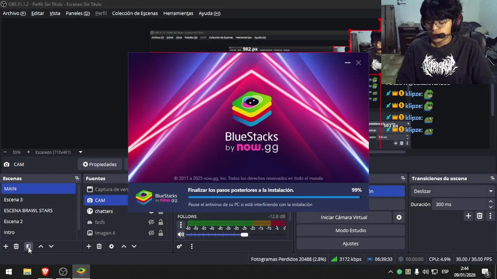497x279 pixels.
Task: Open Editar menu
Action: tap(38, 13)
